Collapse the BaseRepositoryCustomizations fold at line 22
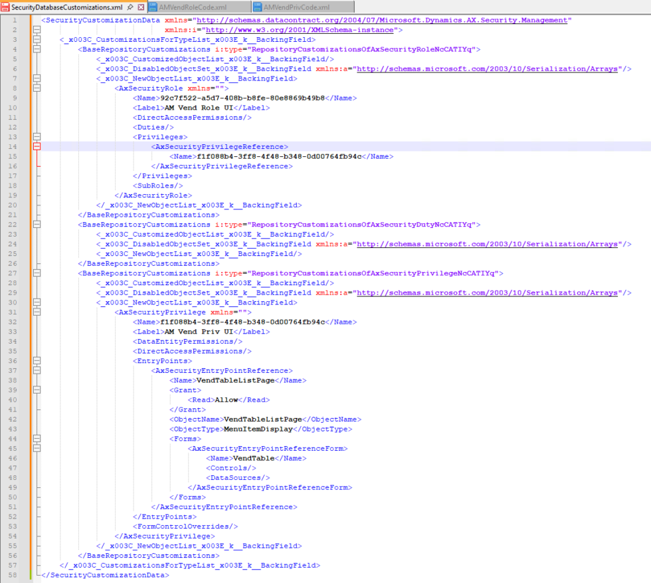The width and height of the screenshot is (651, 583). pyautogui.click(x=36, y=224)
